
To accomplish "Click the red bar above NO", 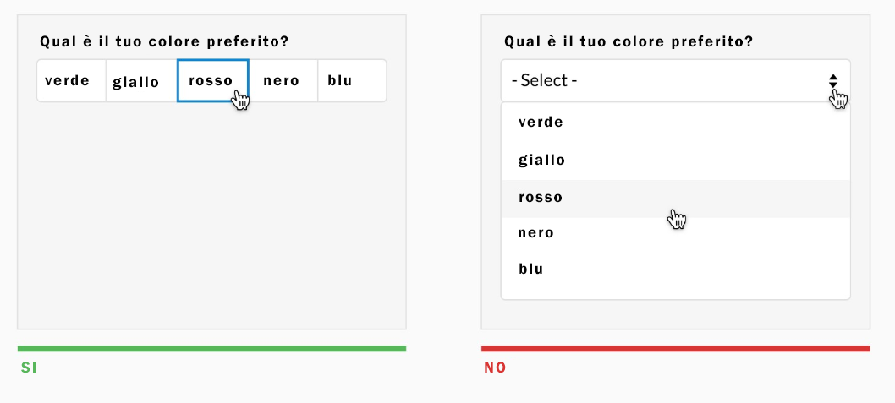I will tap(676, 348).
